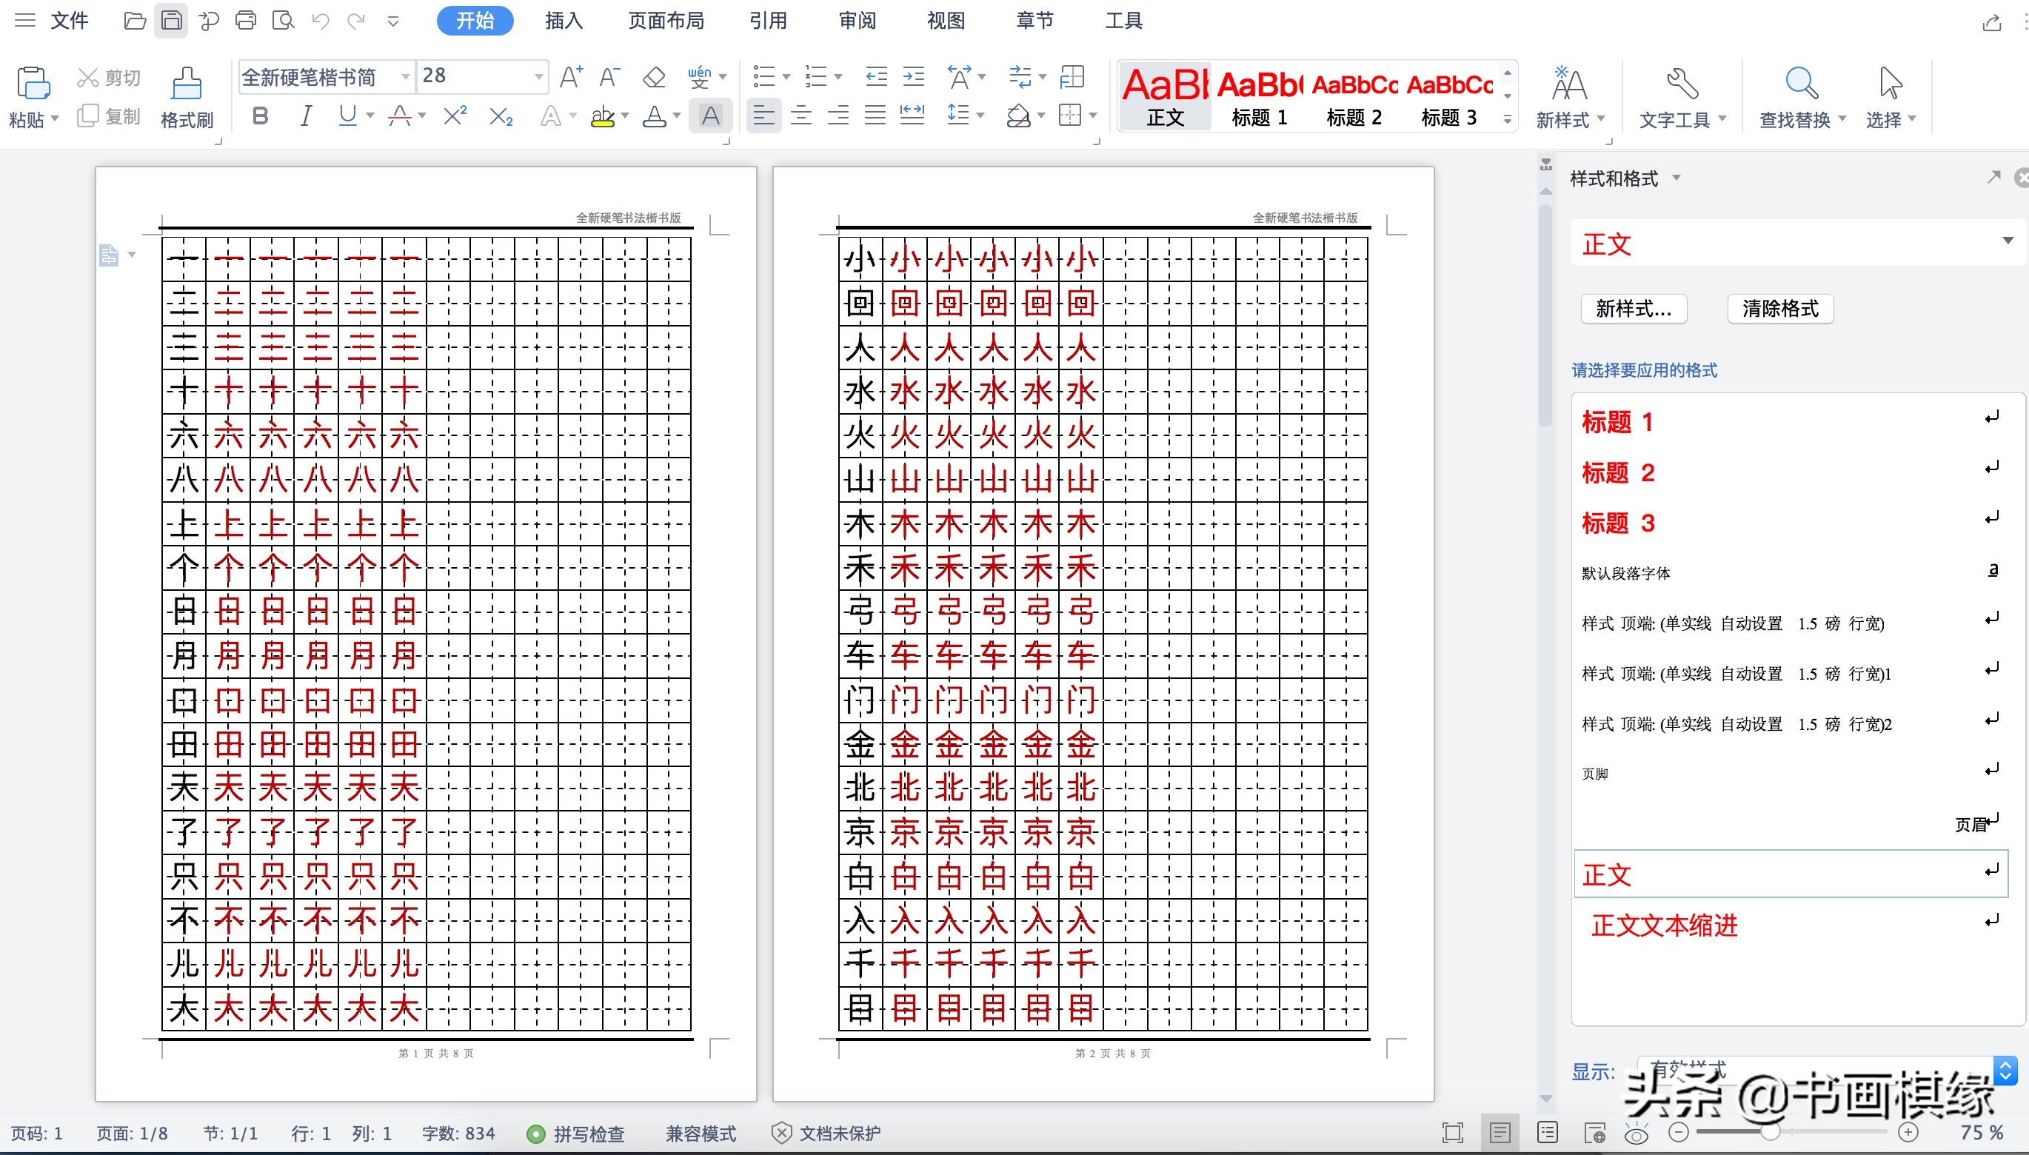
Task: Toggle Italic formatting
Action: 305,117
